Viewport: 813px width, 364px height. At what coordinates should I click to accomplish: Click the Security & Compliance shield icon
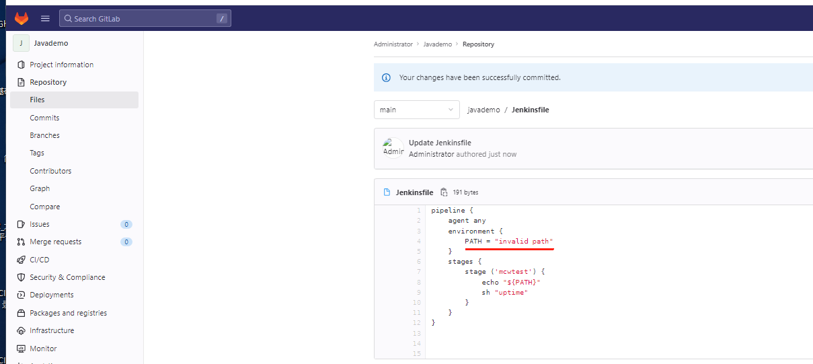pyautogui.click(x=21, y=277)
